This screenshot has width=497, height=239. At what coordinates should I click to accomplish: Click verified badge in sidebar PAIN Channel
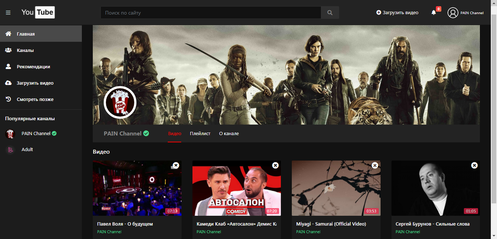54,133
